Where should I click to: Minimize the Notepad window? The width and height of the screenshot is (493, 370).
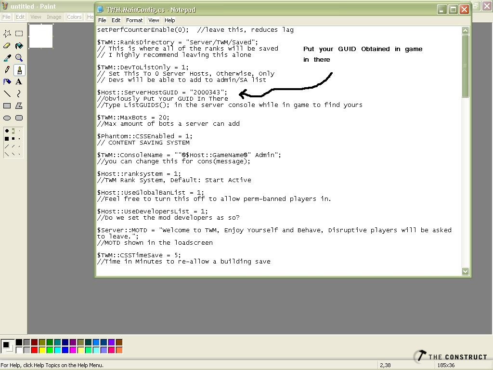(442, 10)
